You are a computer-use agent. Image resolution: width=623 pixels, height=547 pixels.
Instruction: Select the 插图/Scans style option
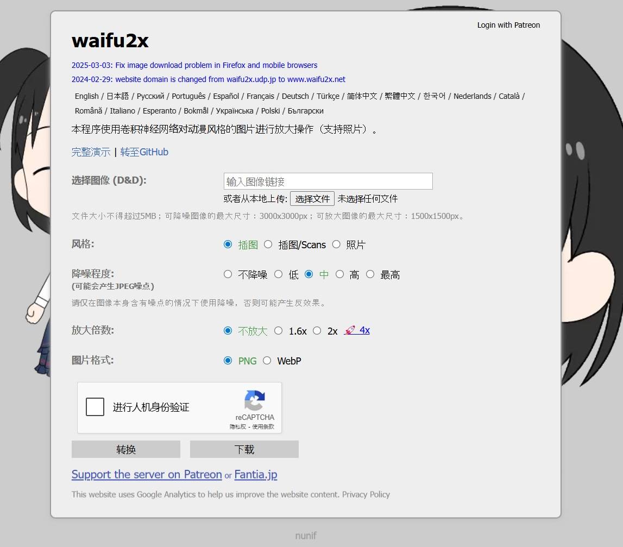pyautogui.click(x=268, y=244)
